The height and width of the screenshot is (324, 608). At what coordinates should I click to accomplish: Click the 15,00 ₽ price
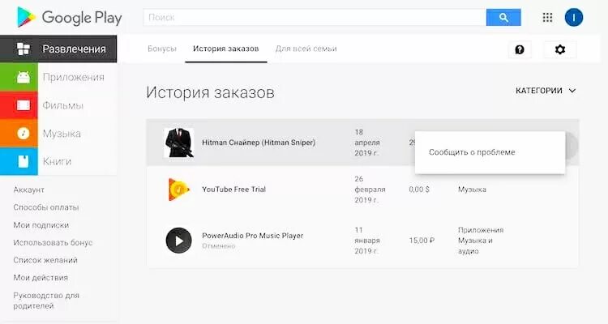422,241
